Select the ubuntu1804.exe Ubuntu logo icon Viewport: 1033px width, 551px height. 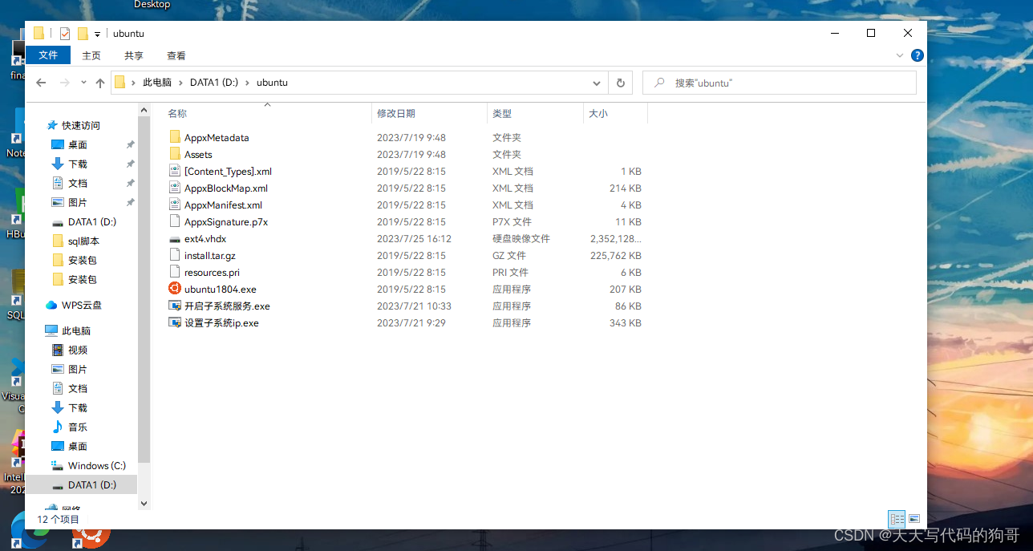click(175, 289)
